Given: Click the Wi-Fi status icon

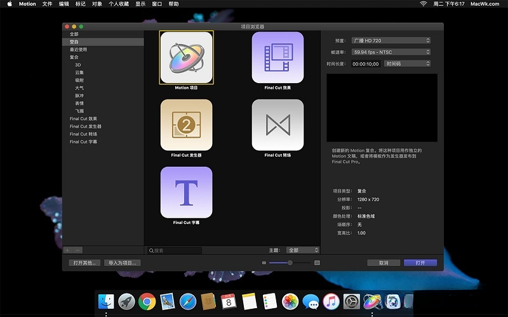Looking at the screenshot, I should click(x=423, y=4).
